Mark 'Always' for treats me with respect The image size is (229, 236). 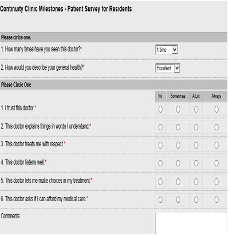[x=216, y=145]
